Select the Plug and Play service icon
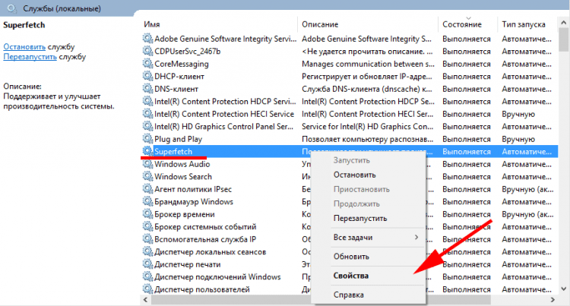The width and height of the screenshot is (570, 306). pyautogui.click(x=147, y=139)
